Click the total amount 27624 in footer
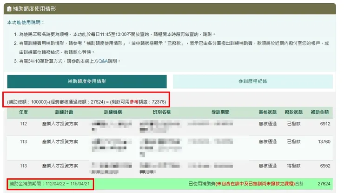Viewport: 344px width, 193px height. point(324,184)
